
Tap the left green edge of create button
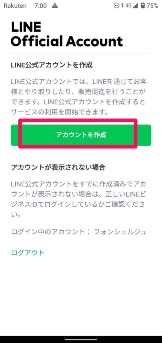click(x=15, y=135)
